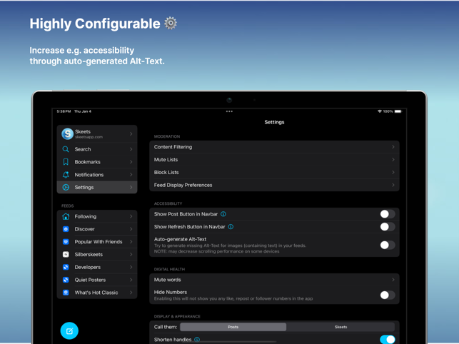
Task: Click the Bookmarks ribbon icon
Action: point(66,162)
